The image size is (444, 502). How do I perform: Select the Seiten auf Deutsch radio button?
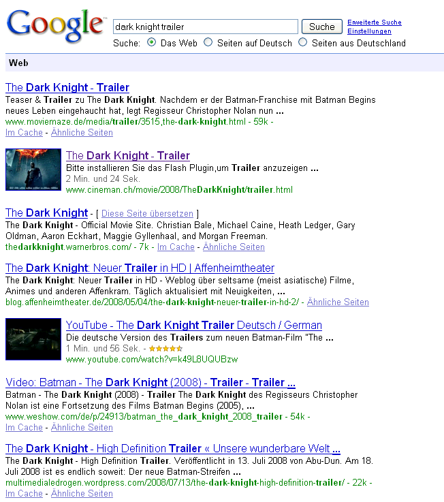[x=208, y=42]
